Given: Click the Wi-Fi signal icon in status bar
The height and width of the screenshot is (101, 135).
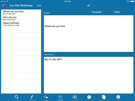Looking at the screenshot, I should pos(7,1).
